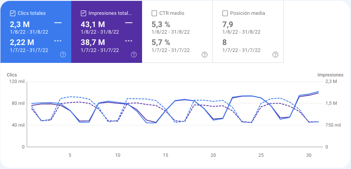Image resolution: width=351 pixels, height=169 pixels.
Task: Click day 25 on the x-axis
Action: 261,155
